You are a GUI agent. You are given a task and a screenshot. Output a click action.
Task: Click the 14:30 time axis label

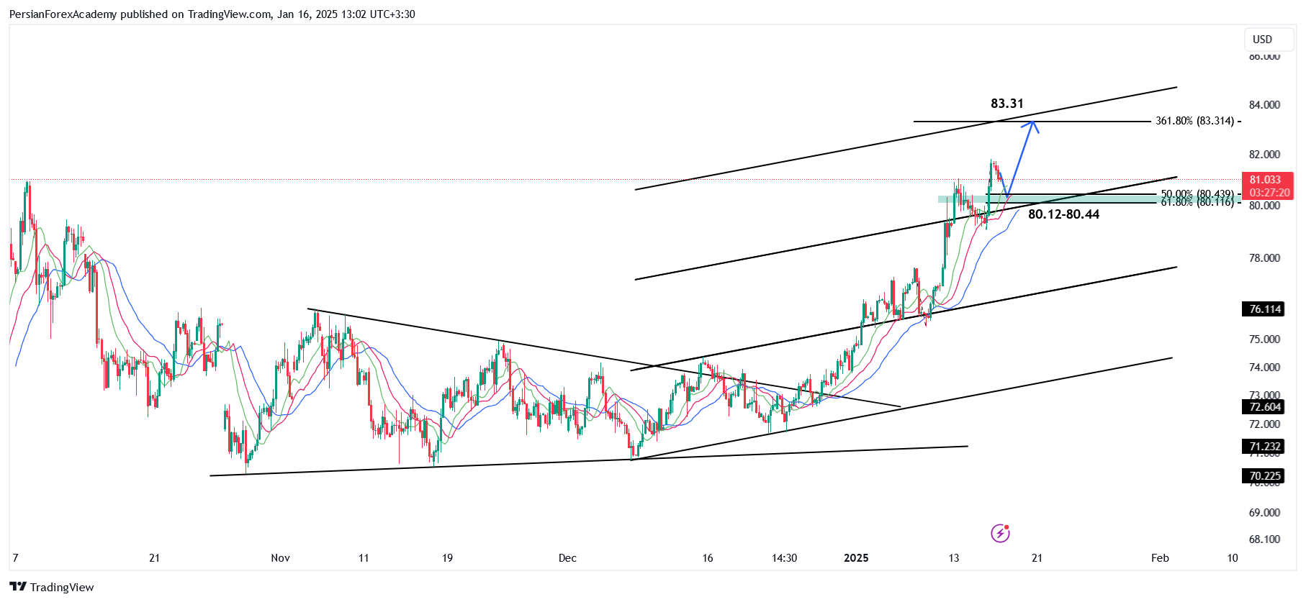click(784, 558)
